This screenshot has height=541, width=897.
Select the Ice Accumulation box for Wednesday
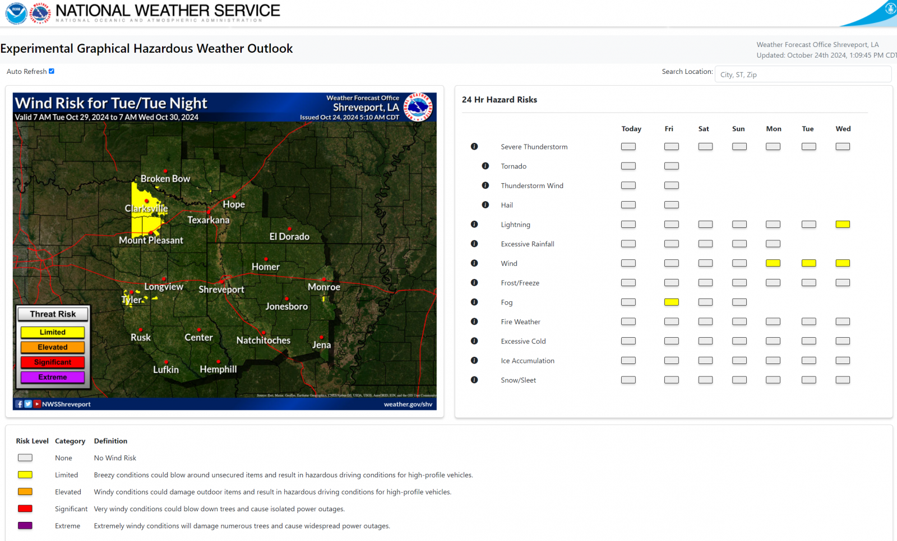click(843, 360)
